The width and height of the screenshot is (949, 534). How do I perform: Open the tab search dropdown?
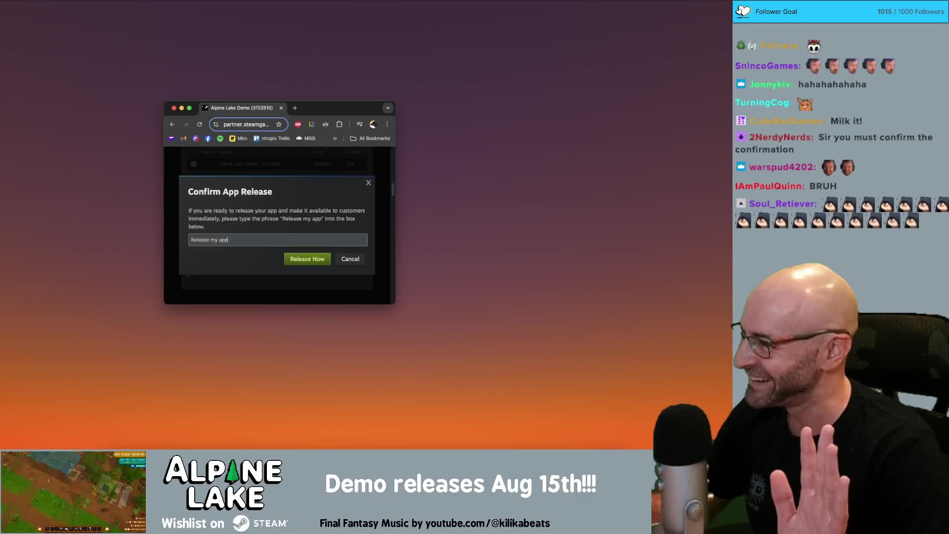click(388, 108)
